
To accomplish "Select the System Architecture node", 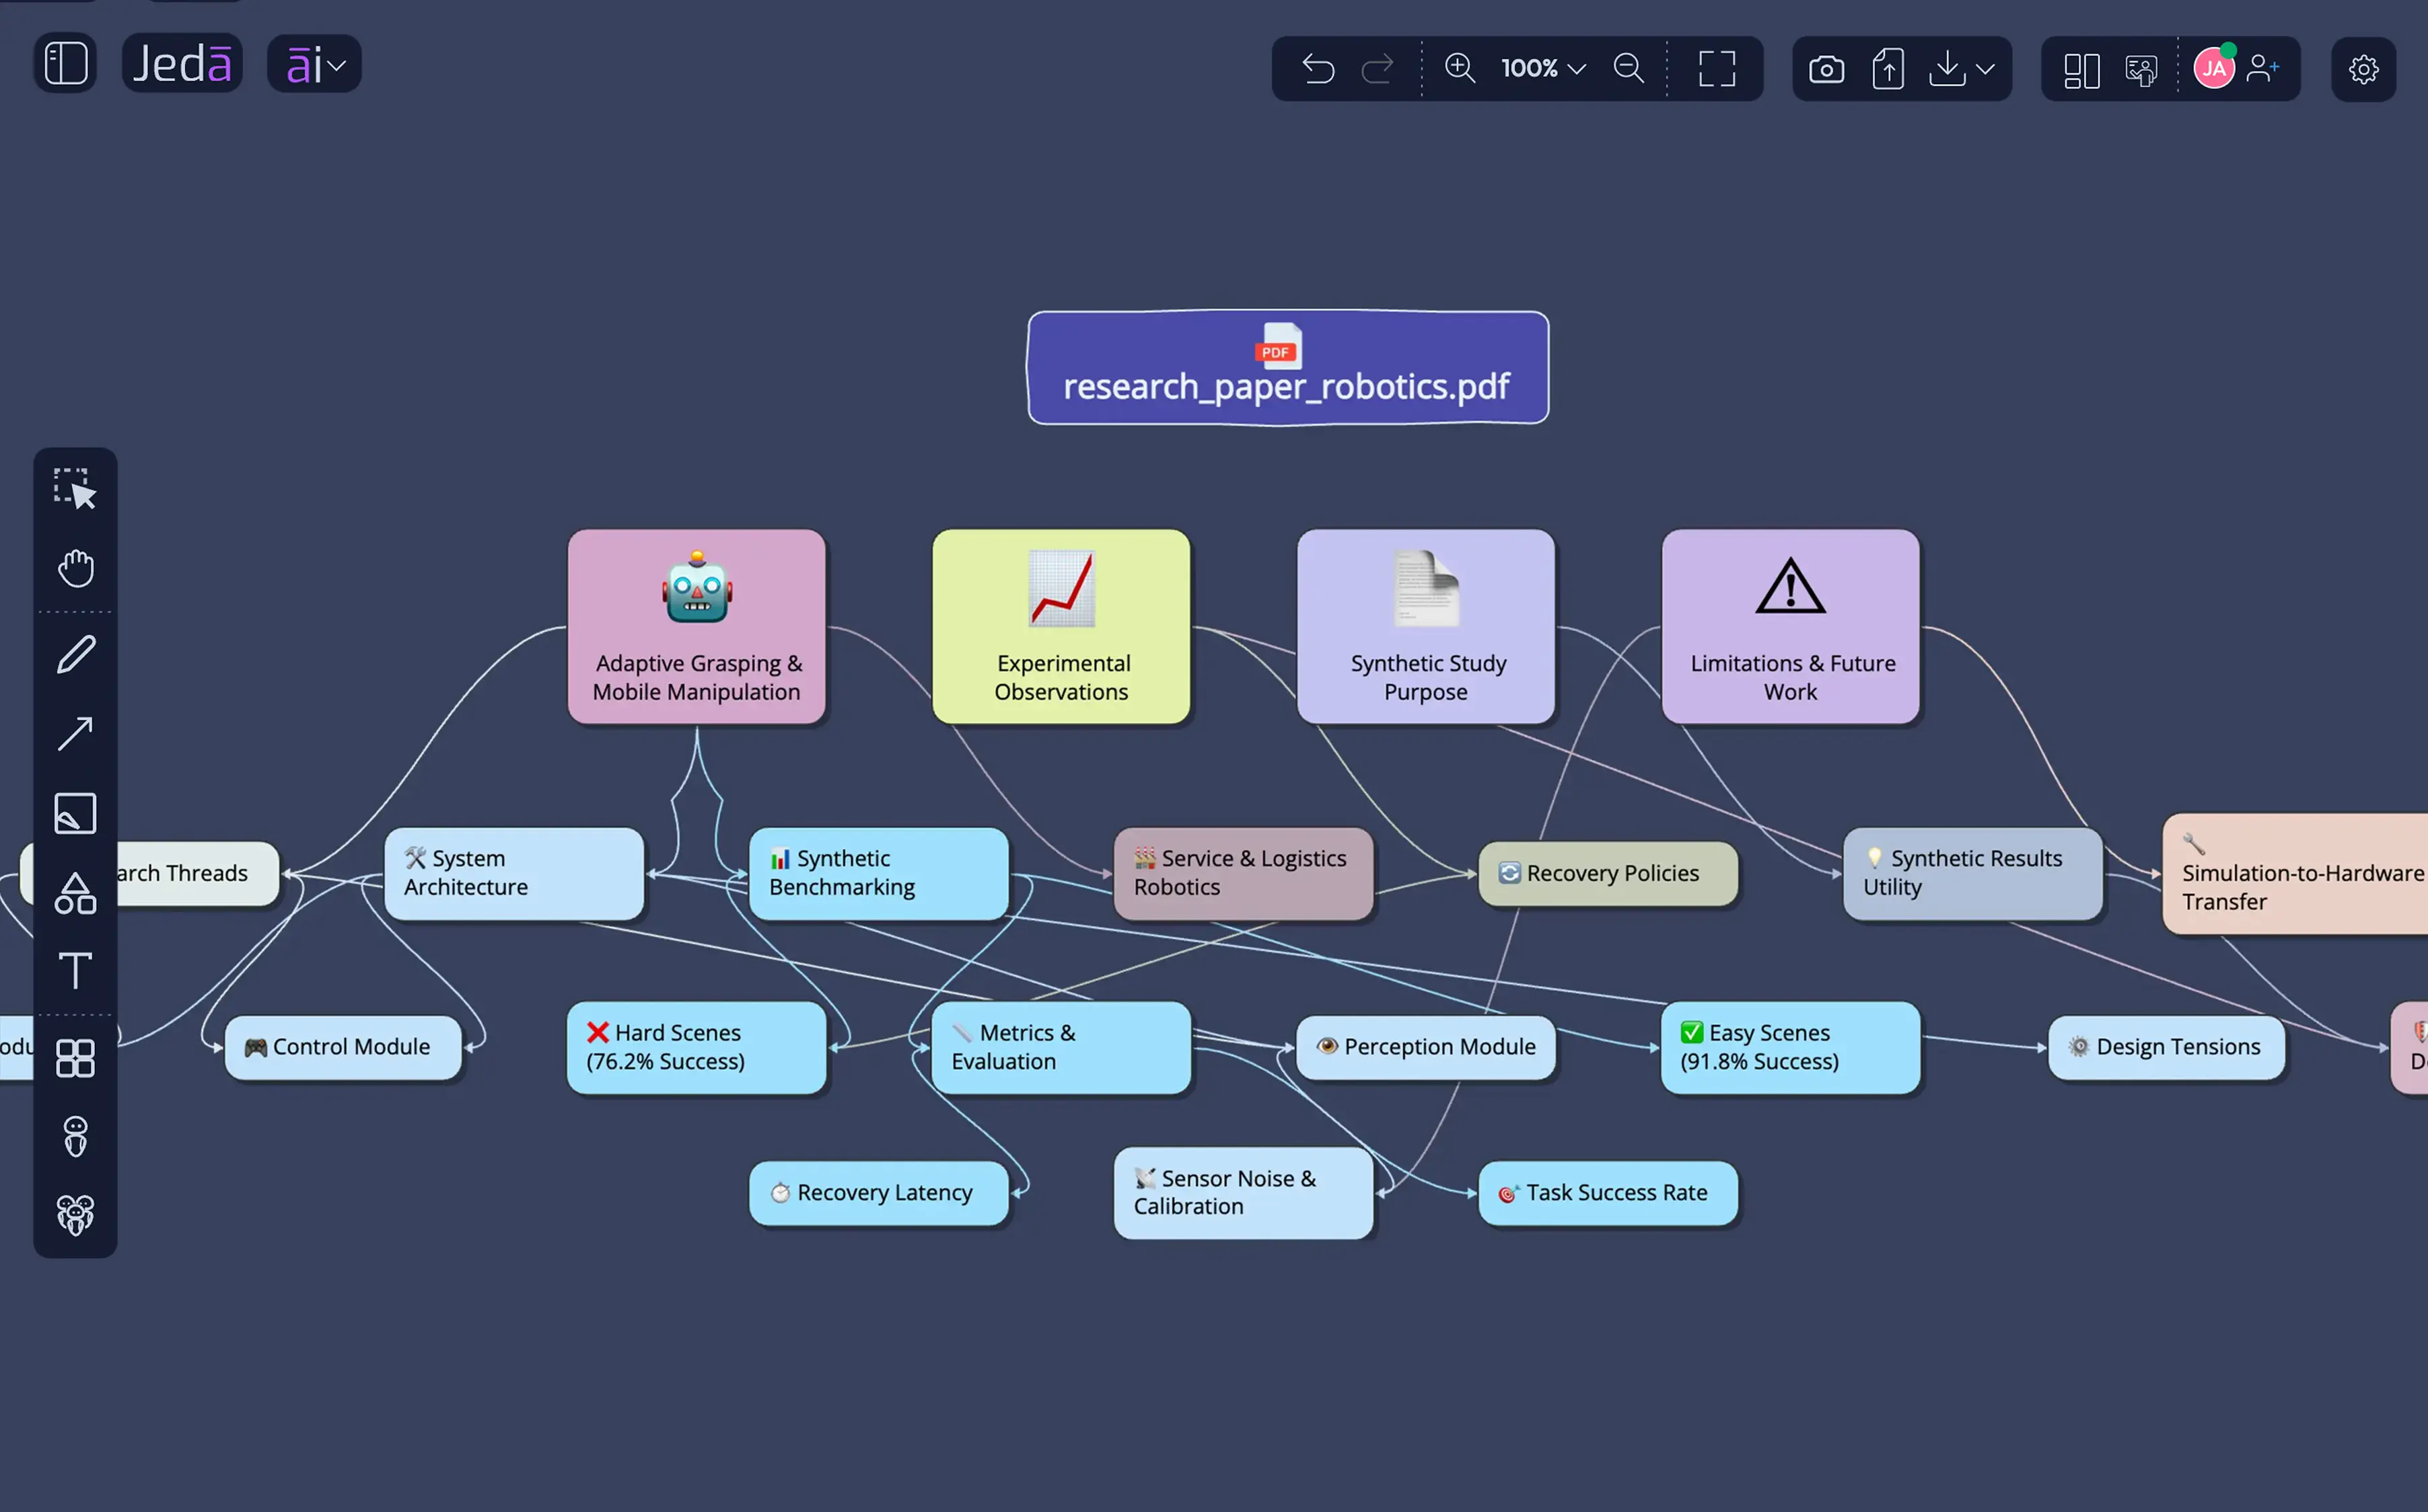I will [514, 873].
